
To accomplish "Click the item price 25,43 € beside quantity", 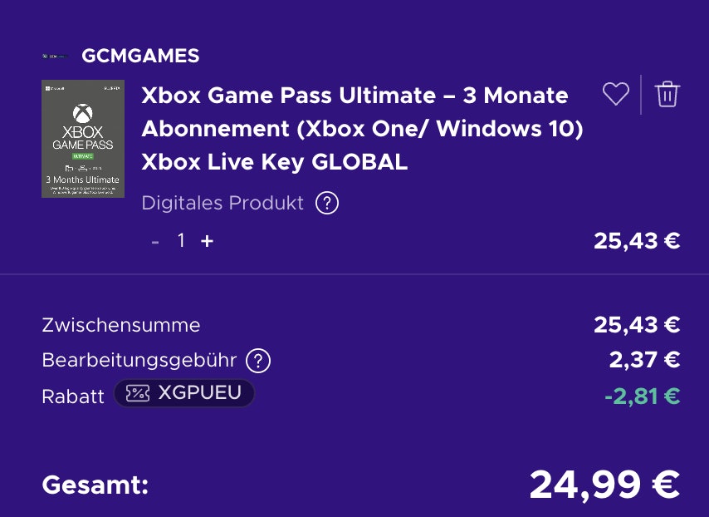I will pyautogui.click(x=637, y=241).
